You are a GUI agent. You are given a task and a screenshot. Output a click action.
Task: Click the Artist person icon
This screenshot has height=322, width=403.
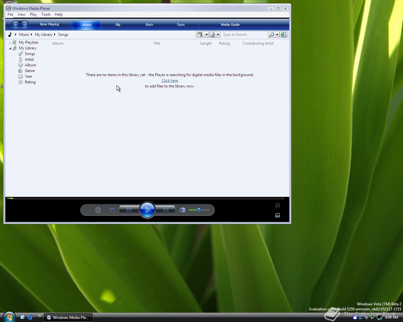pyautogui.click(x=20, y=59)
